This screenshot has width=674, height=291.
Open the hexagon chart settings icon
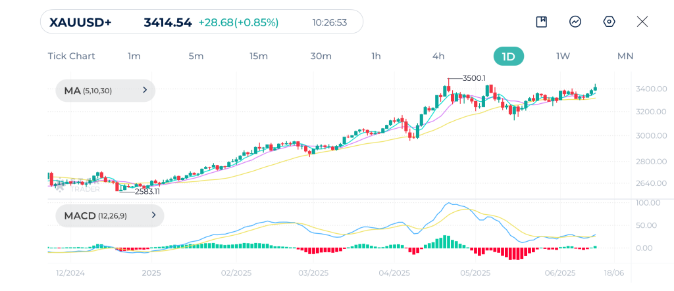click(x=609, y=22)
